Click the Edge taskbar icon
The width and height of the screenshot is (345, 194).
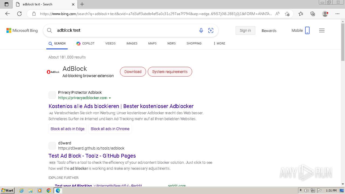[58, 190]
